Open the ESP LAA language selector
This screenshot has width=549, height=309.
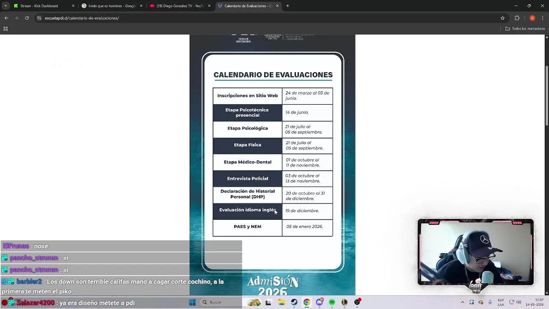(501, 303)
